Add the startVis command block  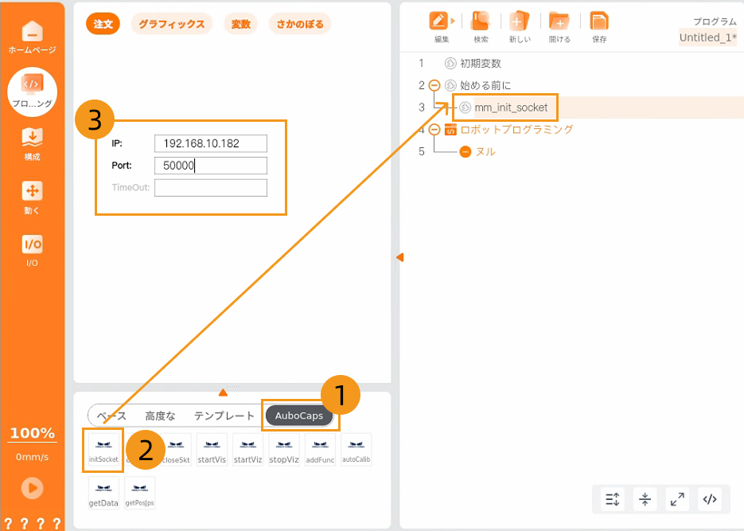(x=212, y=449)
